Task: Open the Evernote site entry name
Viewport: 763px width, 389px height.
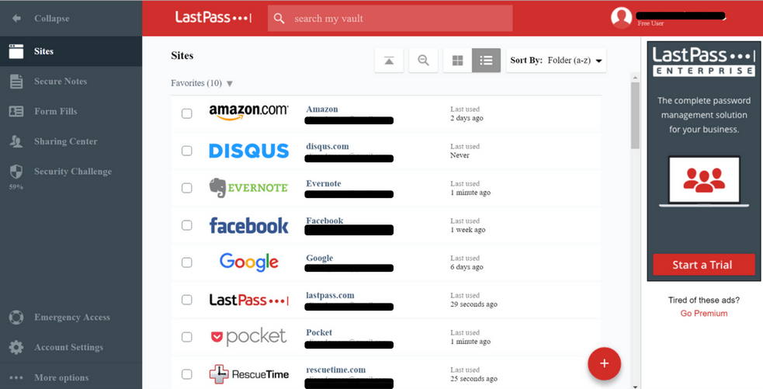Action: click(x=323, y=183)
